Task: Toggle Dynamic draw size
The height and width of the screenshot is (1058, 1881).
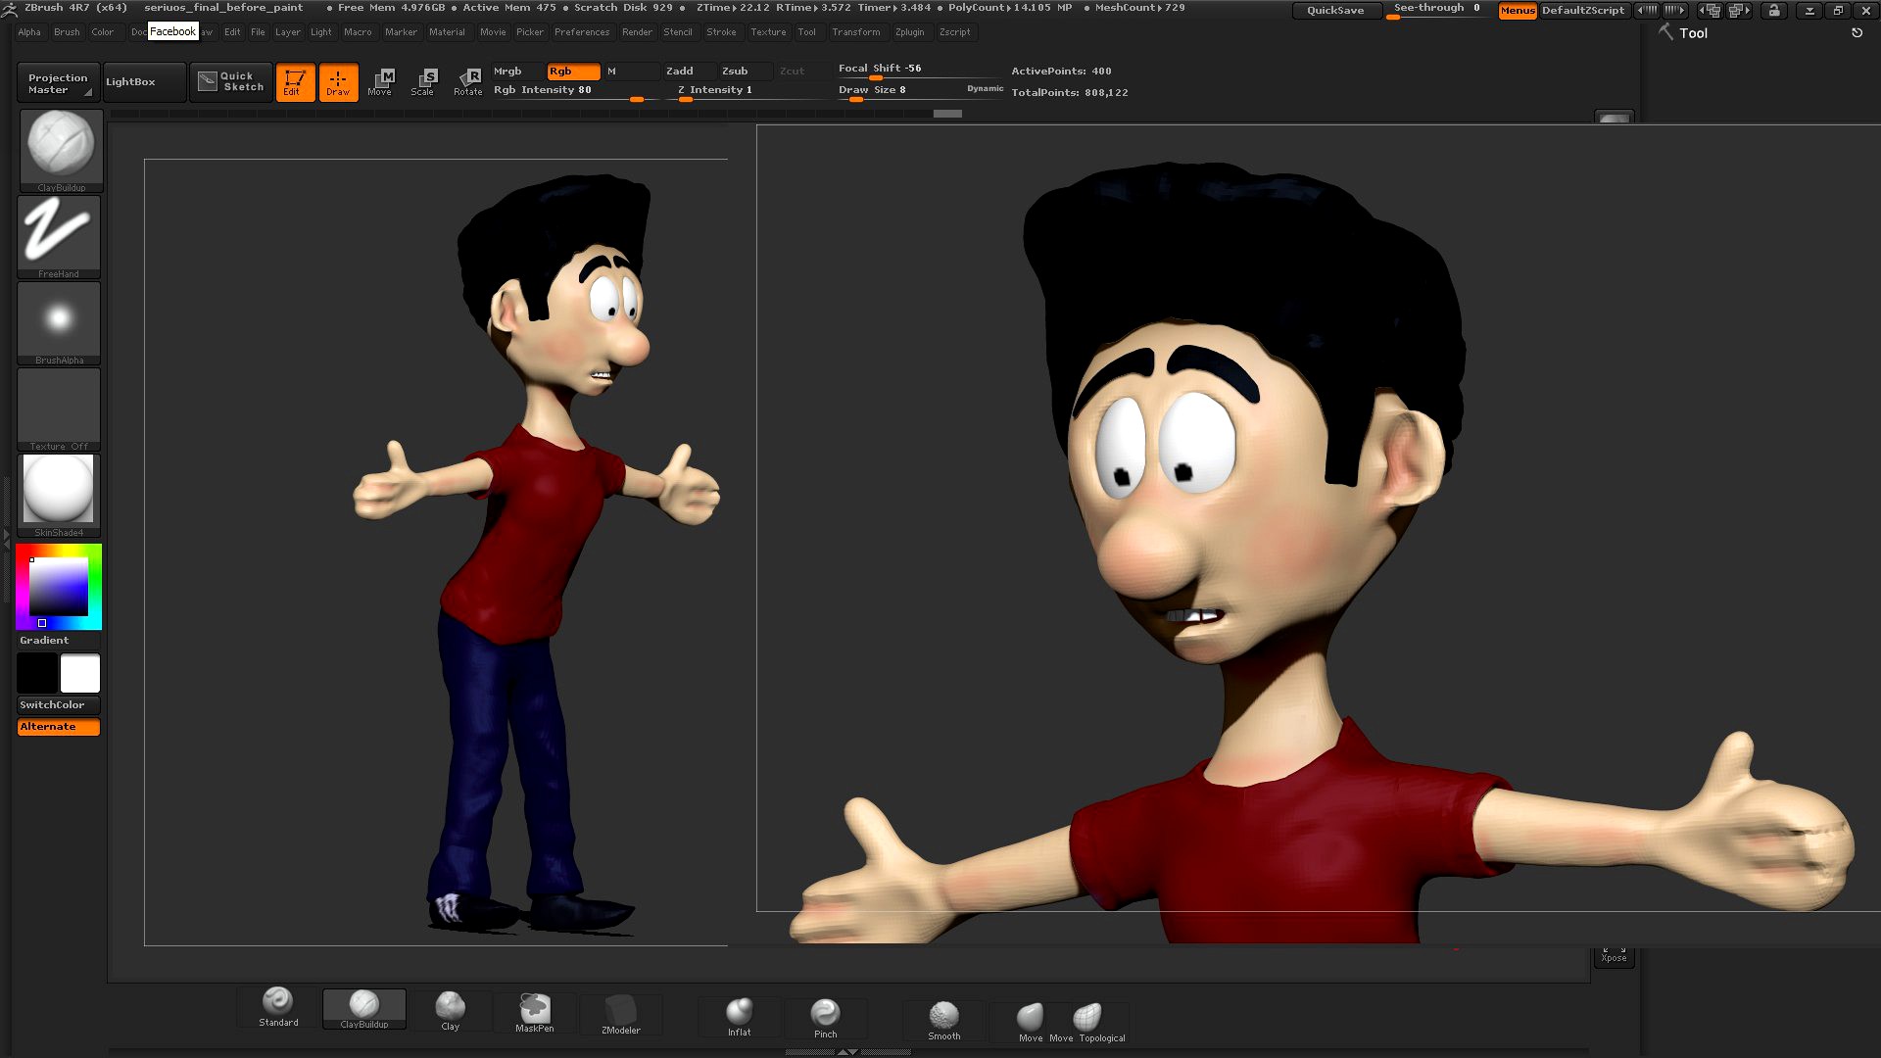Action: tap(985, 89)
